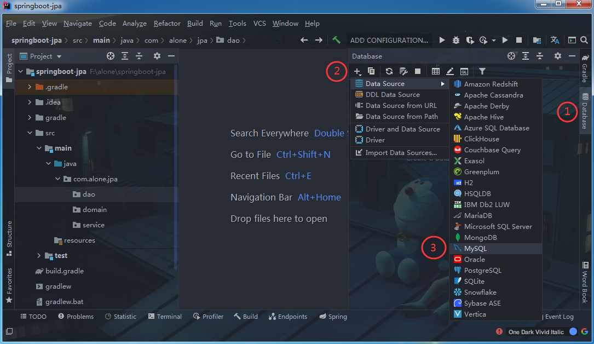Viewport: 594px width, 344px height.
Task: Open the Refactor menu
Action: 167,23
